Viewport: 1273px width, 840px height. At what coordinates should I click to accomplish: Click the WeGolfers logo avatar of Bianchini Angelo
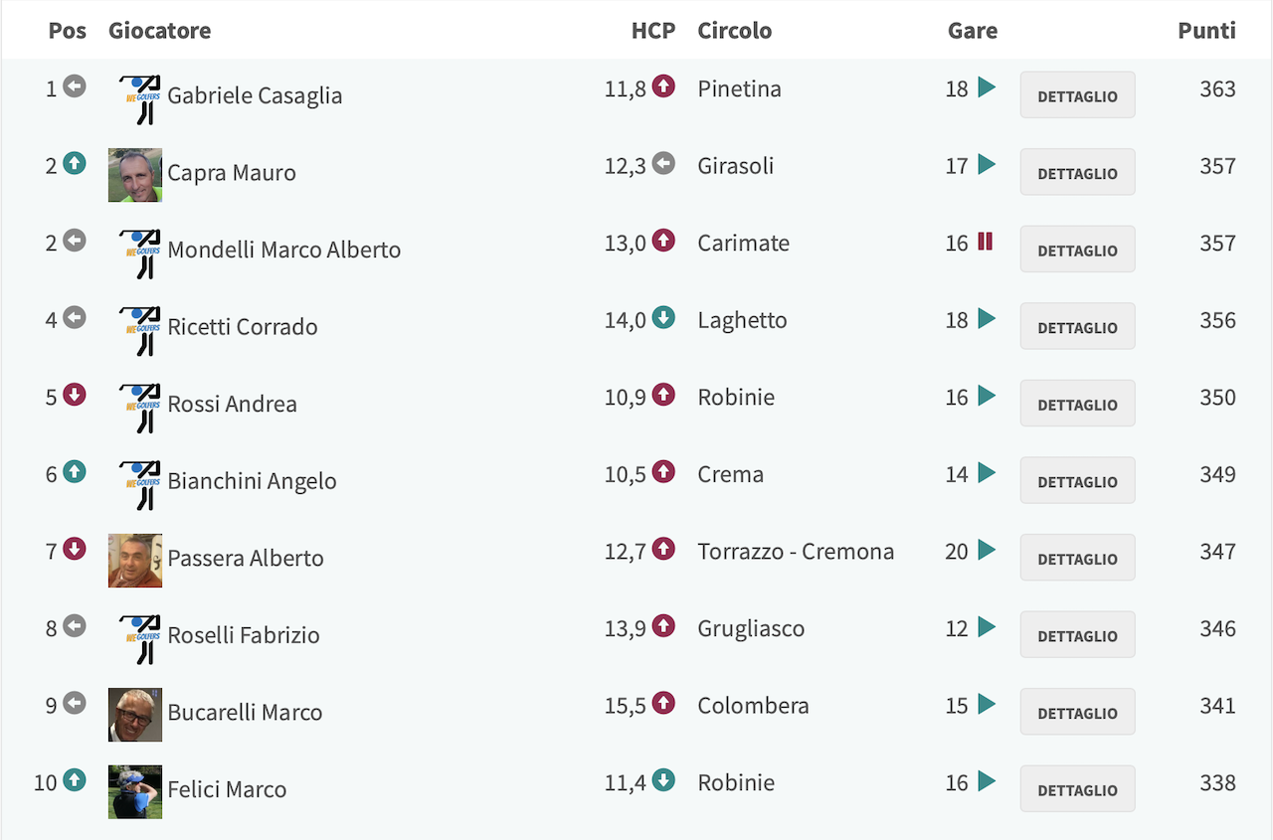coord(140,485)
